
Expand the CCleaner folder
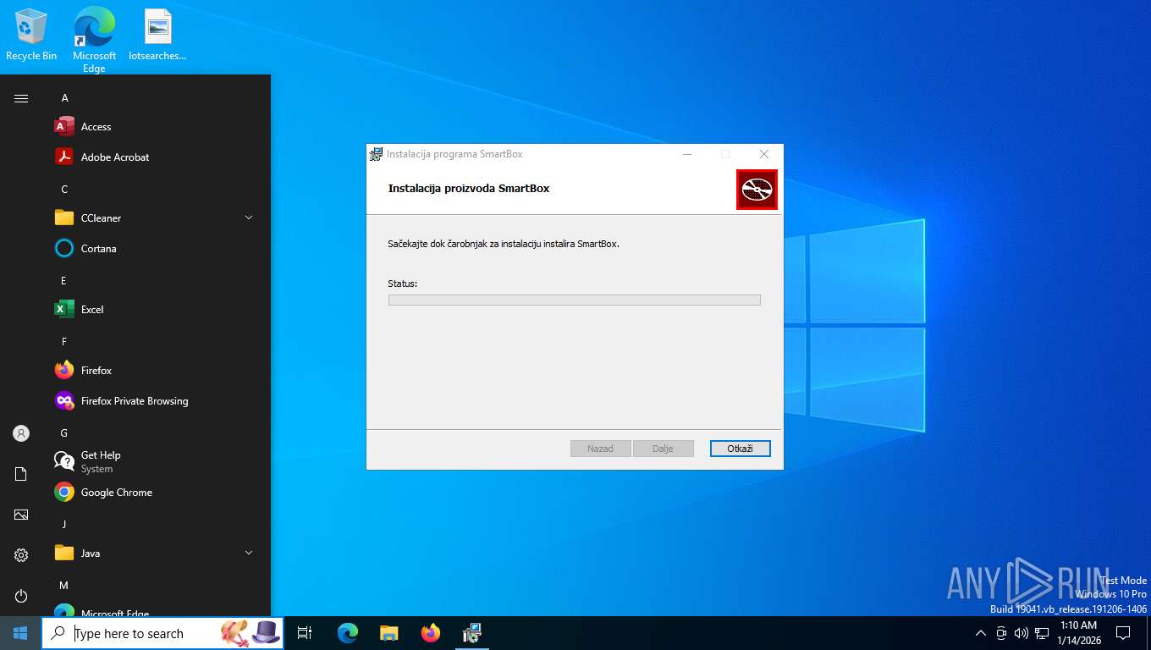point(156,218)
